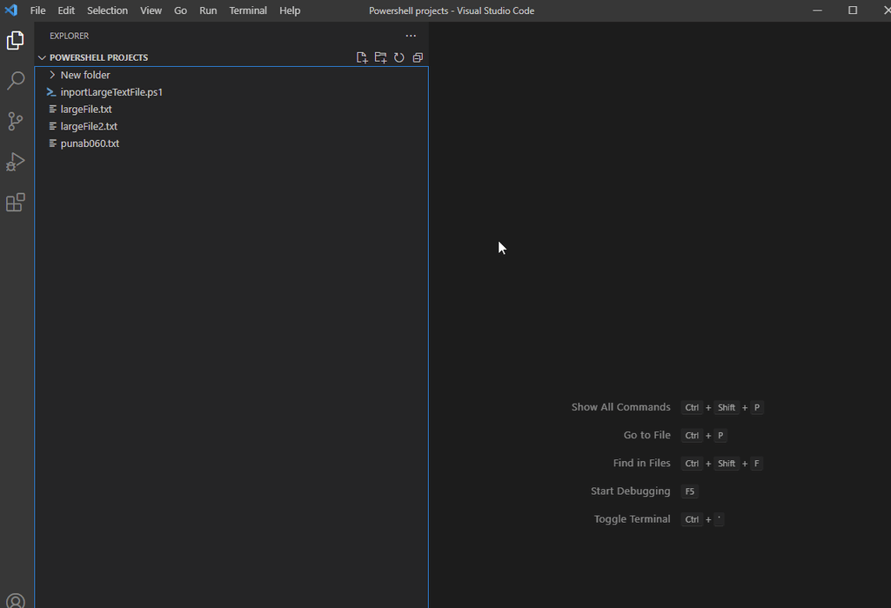Open Explorer Views and More Actions ellipsis

pyautogui.click(x=411, y=36)
